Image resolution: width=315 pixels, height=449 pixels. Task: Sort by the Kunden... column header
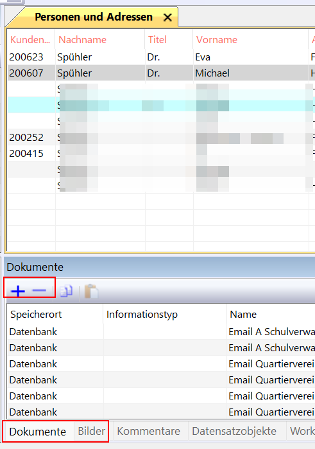(31, 39)
